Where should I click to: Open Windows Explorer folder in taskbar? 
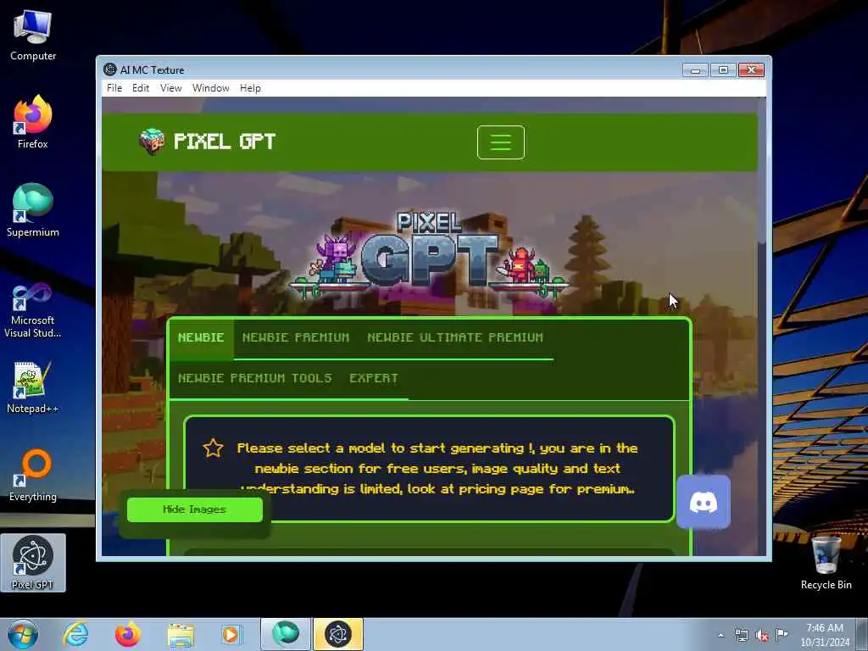181,634
